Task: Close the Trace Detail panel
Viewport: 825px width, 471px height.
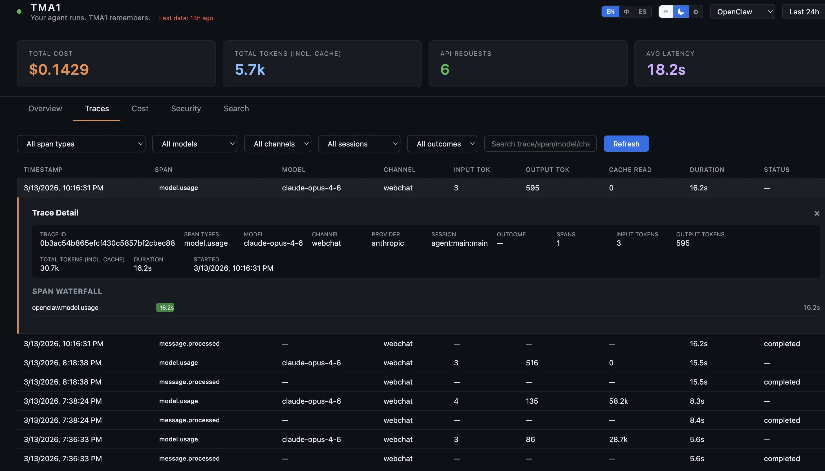Action: [x=817, y=213]
